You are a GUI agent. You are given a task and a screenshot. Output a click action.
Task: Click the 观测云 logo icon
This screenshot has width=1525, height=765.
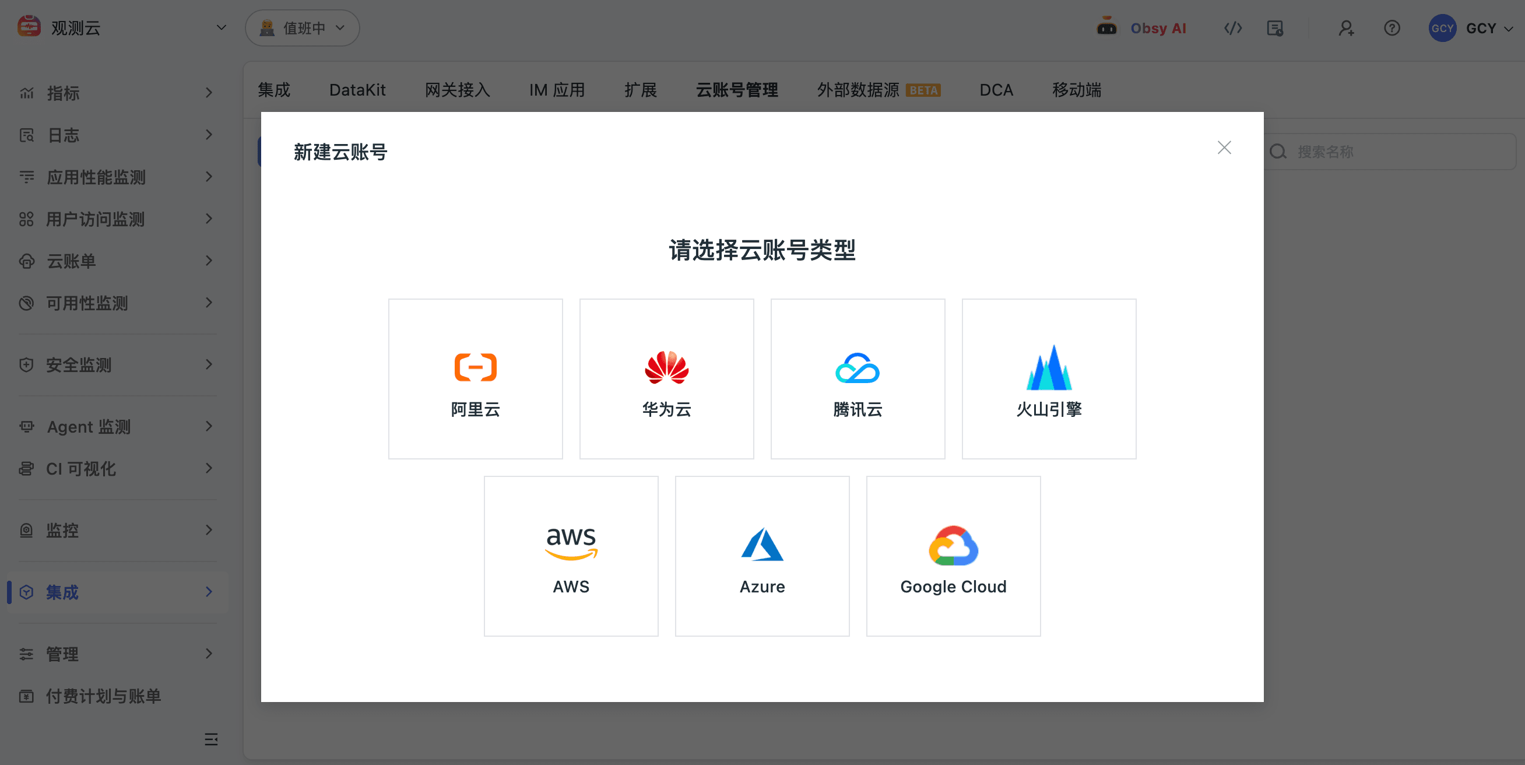click(29, 27)
